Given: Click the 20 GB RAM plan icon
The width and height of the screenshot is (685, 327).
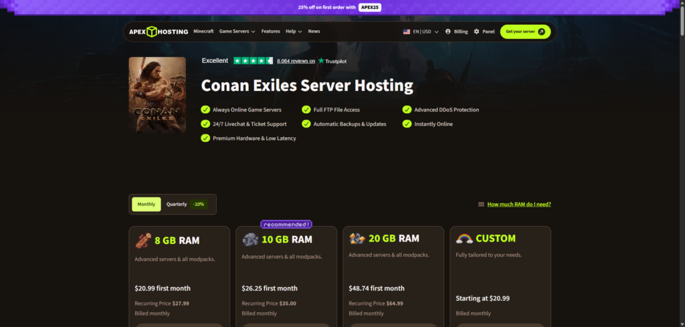Looking at the screenshot, I should point(357,238).
